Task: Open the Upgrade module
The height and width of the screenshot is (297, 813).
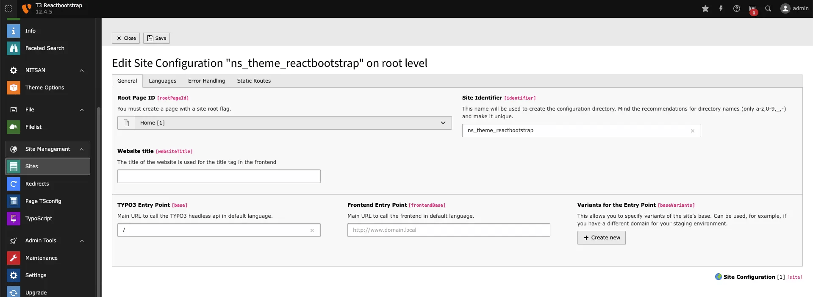Action: [x=48, y=292]
